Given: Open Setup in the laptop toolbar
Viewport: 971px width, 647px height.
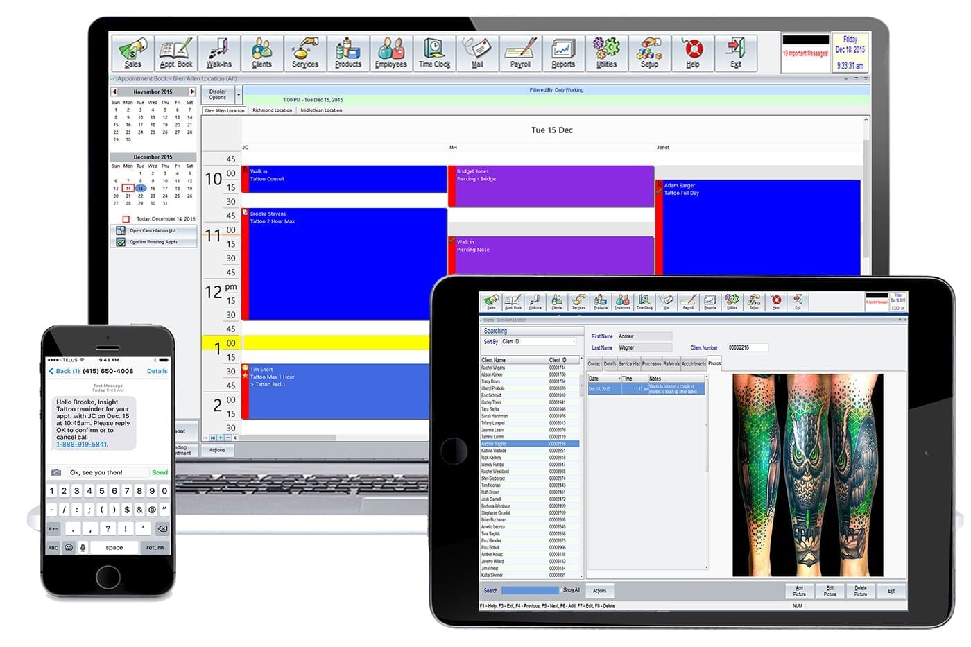Looking at the screenshot, I should pyautogui.click(x=649, y=53).
